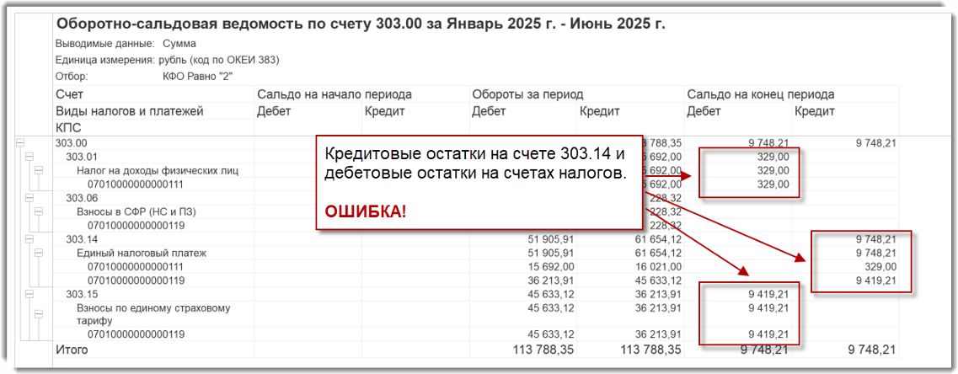Click the report title for account 303.00
Screen dimensions: 958x374
click(x=360, y=24)
